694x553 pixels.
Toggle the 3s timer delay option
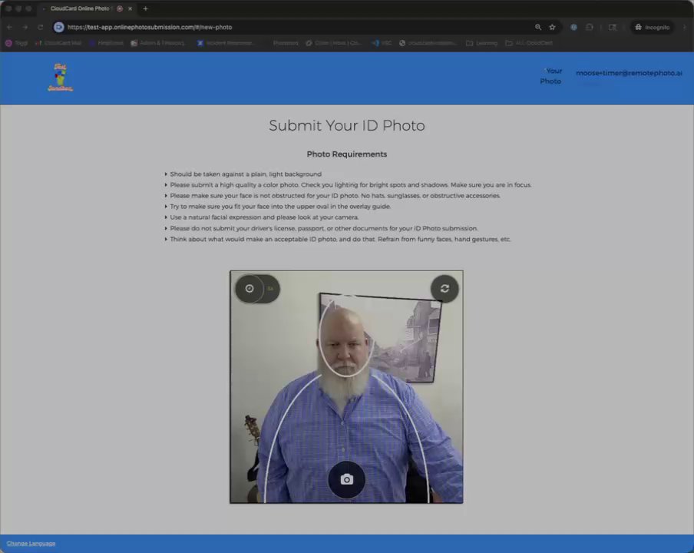pos(270,289)
